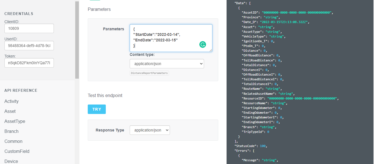Screen dimensions: 374x164
Task: Click the "RelatedAssetName" line in JSON sample
Action: (268, 94)
